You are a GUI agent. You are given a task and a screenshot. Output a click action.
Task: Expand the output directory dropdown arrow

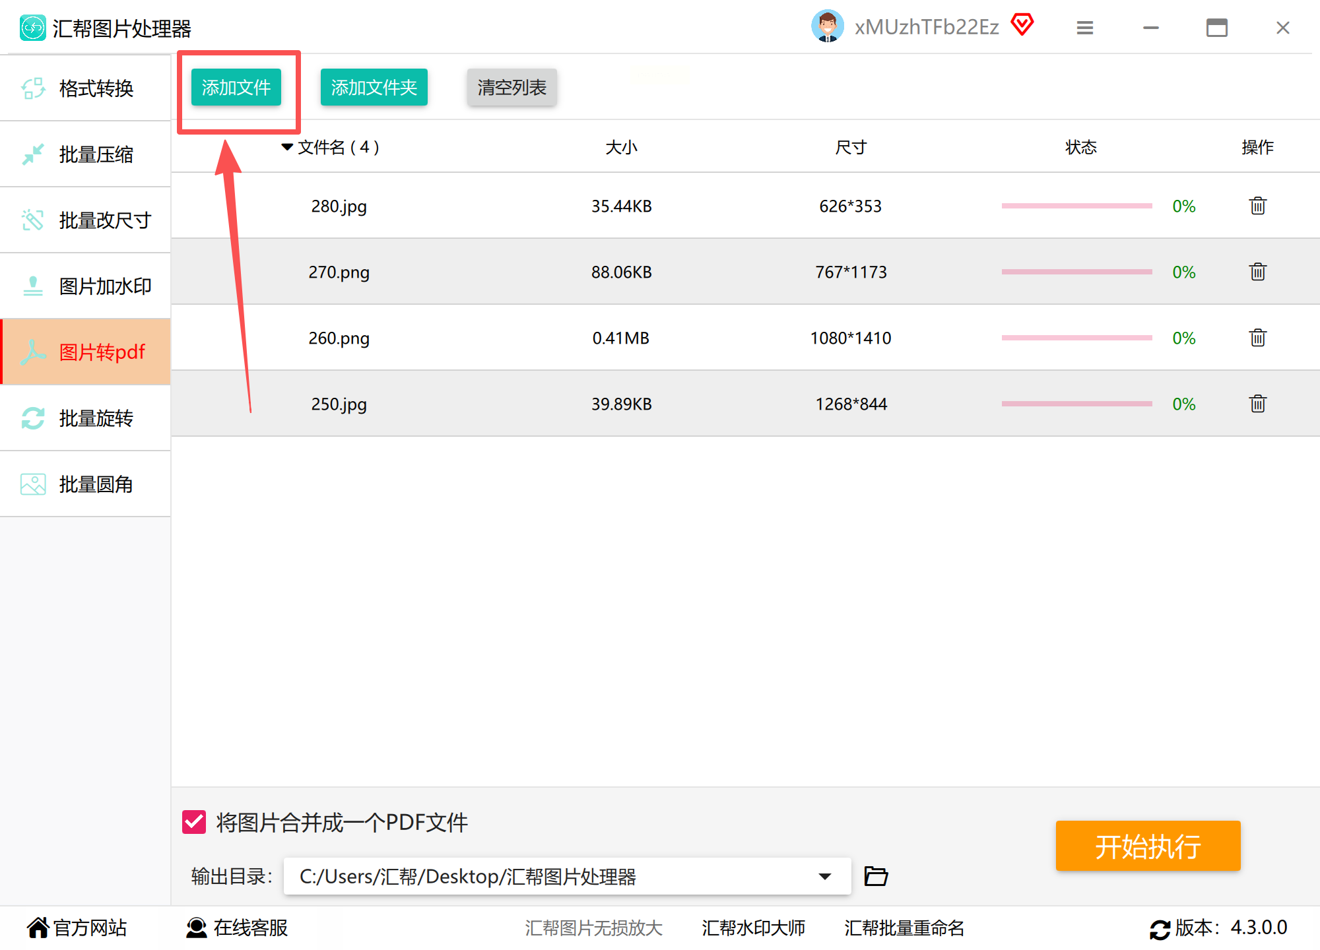coord(824,876)
